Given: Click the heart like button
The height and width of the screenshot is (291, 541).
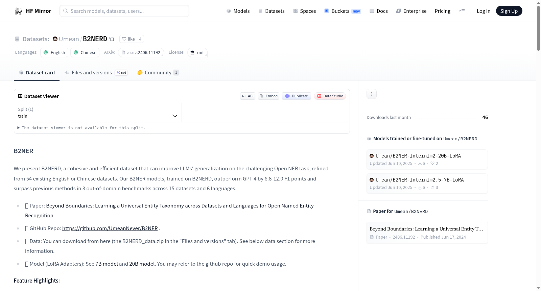Looking at the screenshot, I should click(x=128, y=39).
